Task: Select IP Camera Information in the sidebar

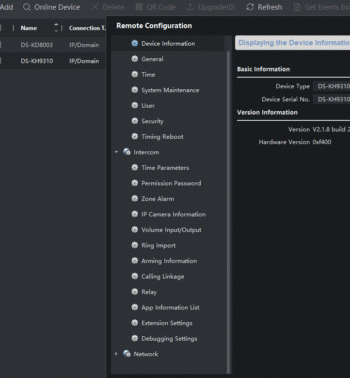Action: 173,214
